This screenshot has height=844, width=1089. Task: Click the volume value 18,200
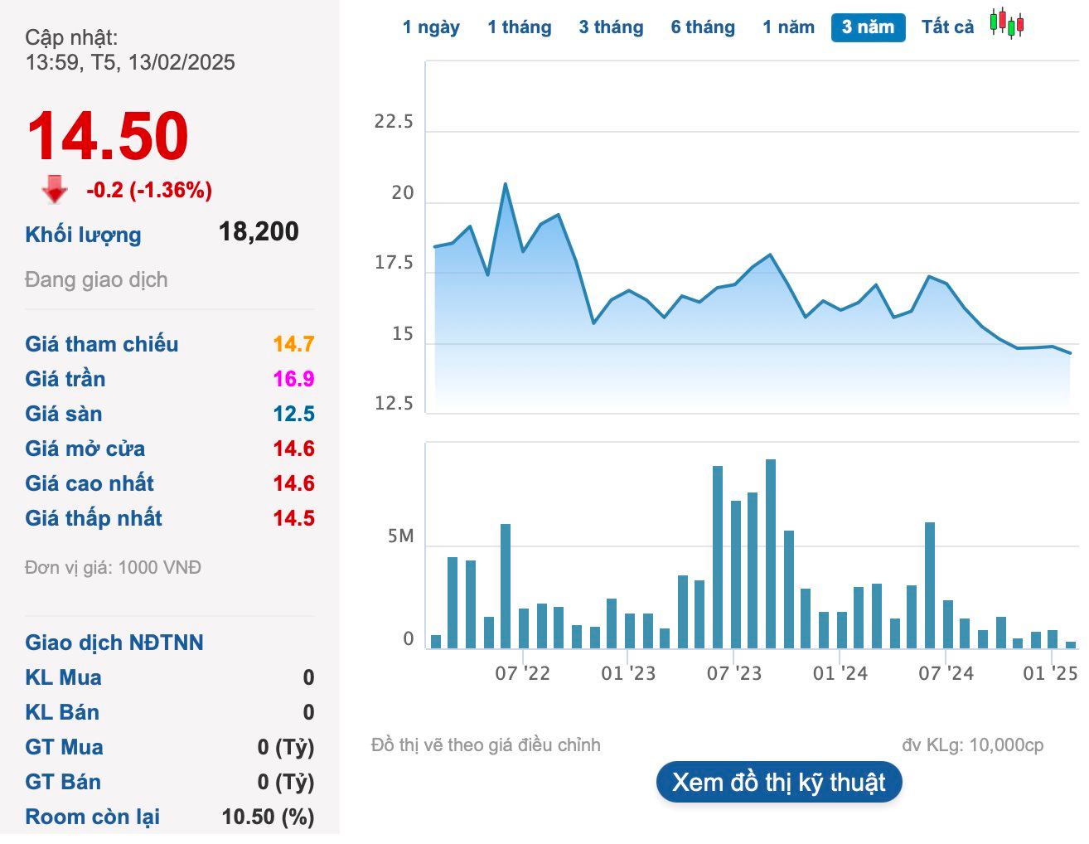(259, 231)
